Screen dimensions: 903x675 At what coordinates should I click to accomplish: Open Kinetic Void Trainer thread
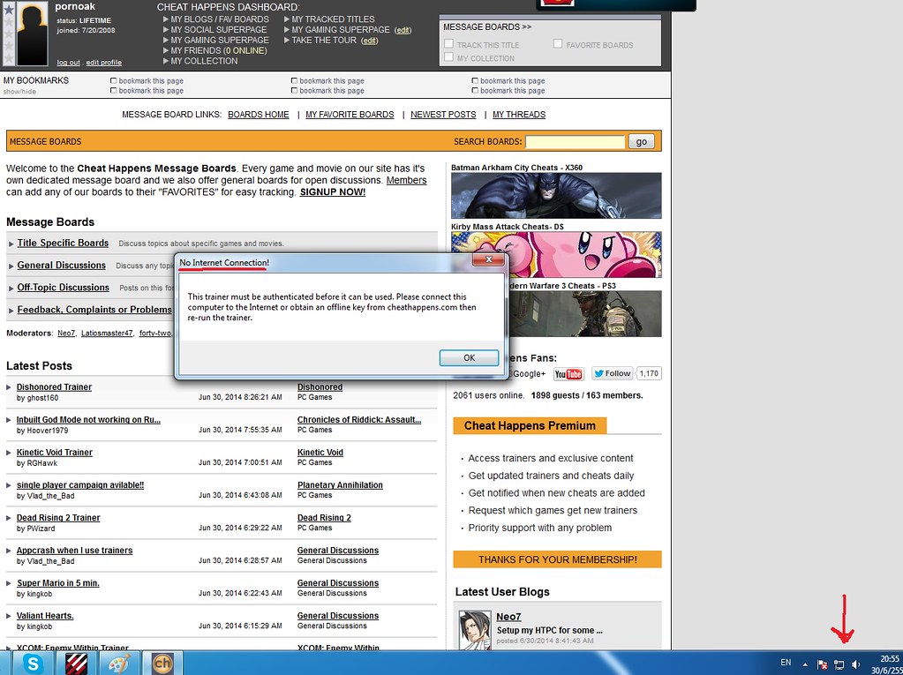[x=55, y=453]
